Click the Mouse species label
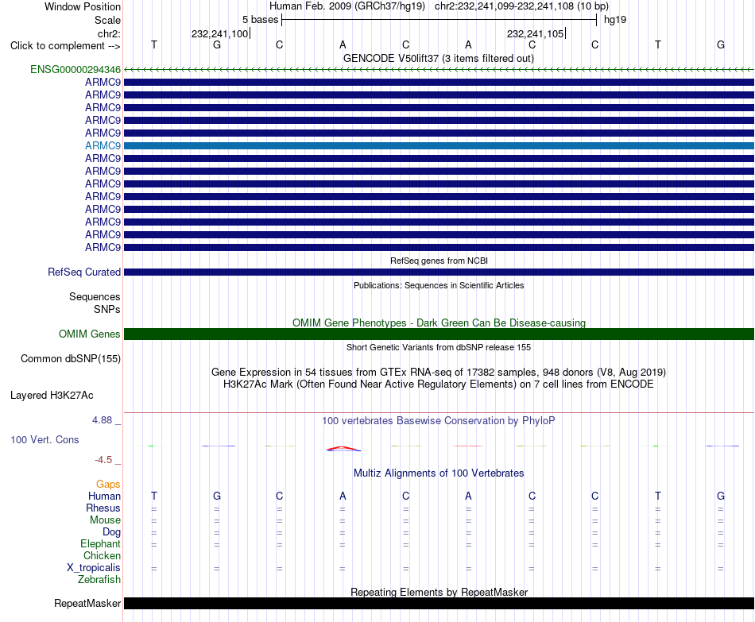Image resolution: width=755 pixels, height=622 pixels. click(x=106, y=520)
